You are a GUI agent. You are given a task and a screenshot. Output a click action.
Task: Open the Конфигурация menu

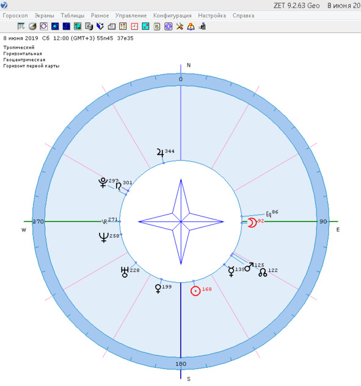(x=172, y=15)
